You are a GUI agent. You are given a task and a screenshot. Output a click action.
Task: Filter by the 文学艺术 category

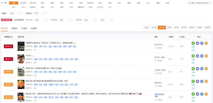[x=100, y=7]
